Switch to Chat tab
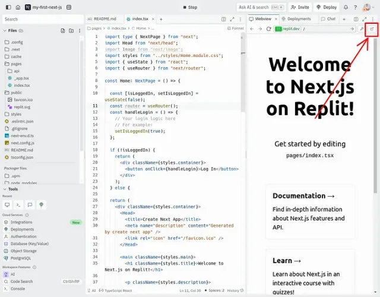 [328, 19]
